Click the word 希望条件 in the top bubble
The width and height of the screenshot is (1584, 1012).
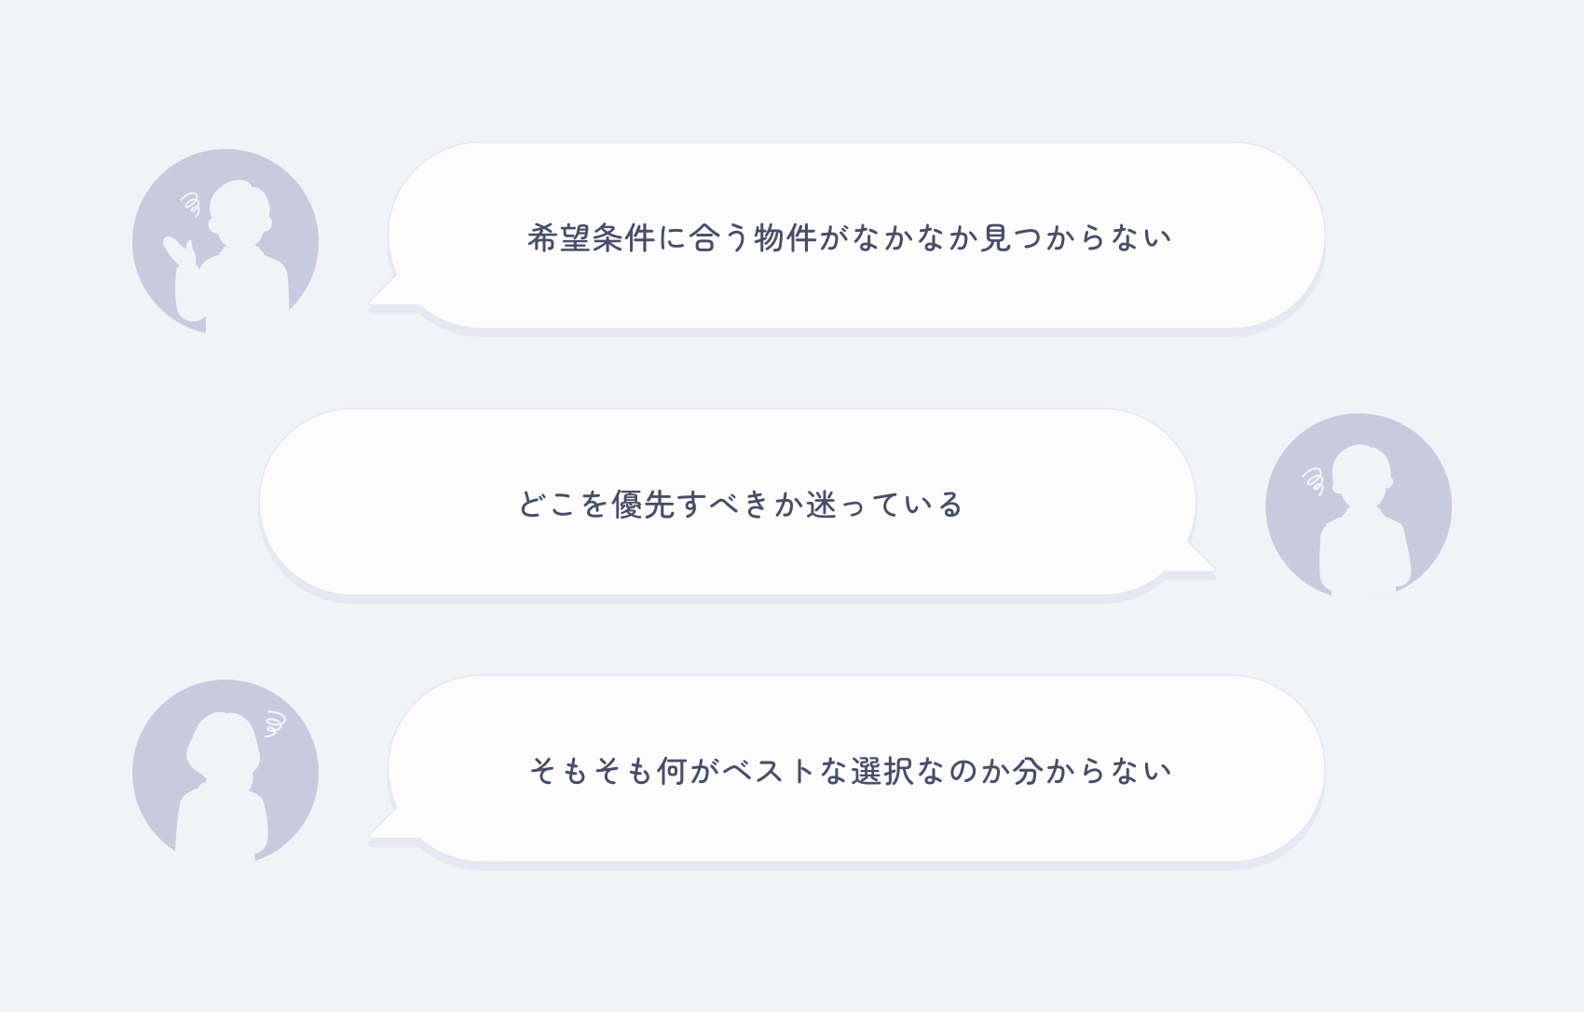[591, 238]
